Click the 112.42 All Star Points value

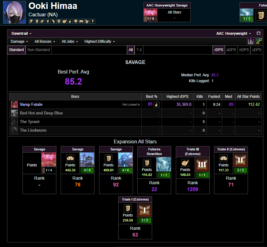click(254, 105)
